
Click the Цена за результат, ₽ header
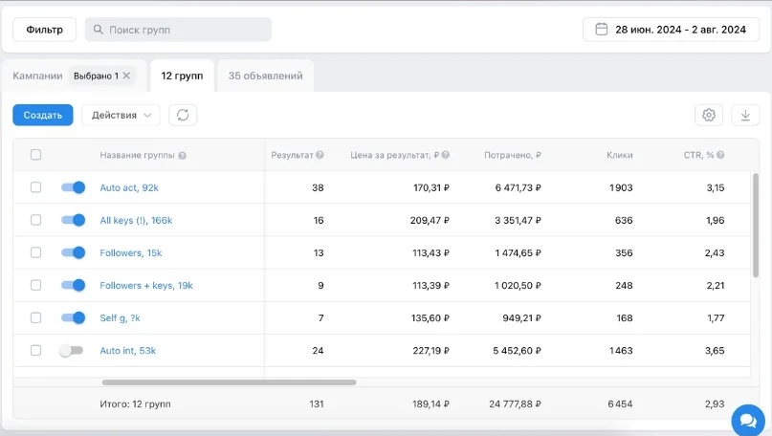pyautogui.click(x=395, y=155)
